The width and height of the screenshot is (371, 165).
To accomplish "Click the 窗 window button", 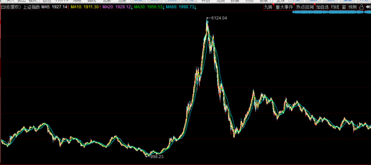I will [x=344, y=7].
